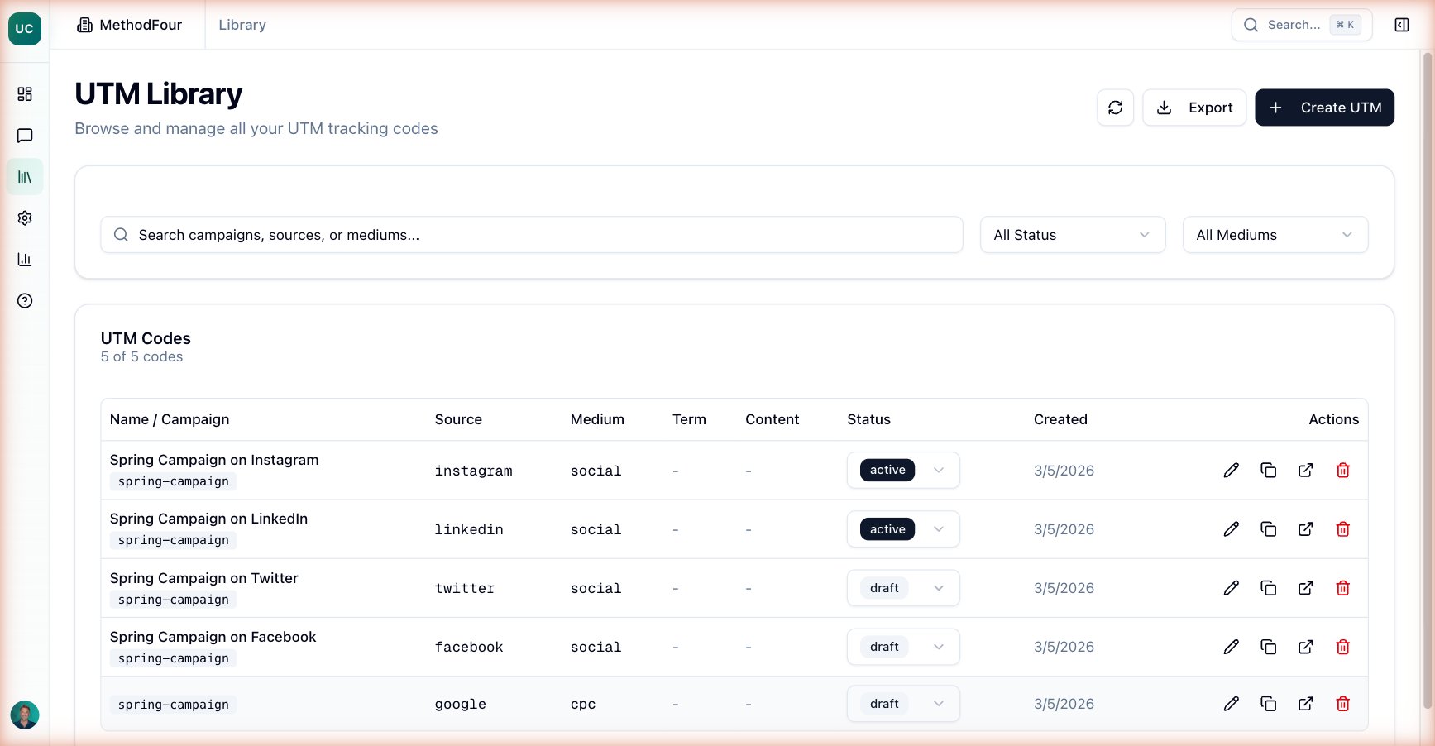Change status of Spring Campaign on Instagram
1435x746 pixels.
pyautogui.click(x=902, y=470)
